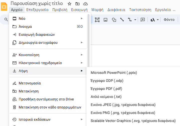
Task: Download as Έγγραφο PDF (.pdf)
Action: click(106, 89)
